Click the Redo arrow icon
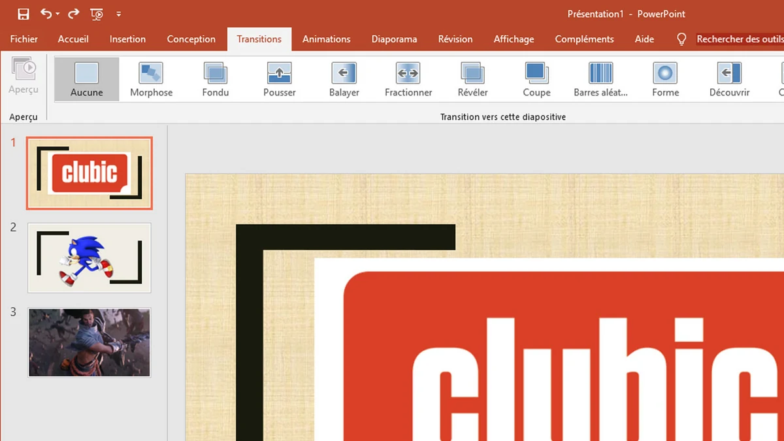784x441 pixels. 73,13
